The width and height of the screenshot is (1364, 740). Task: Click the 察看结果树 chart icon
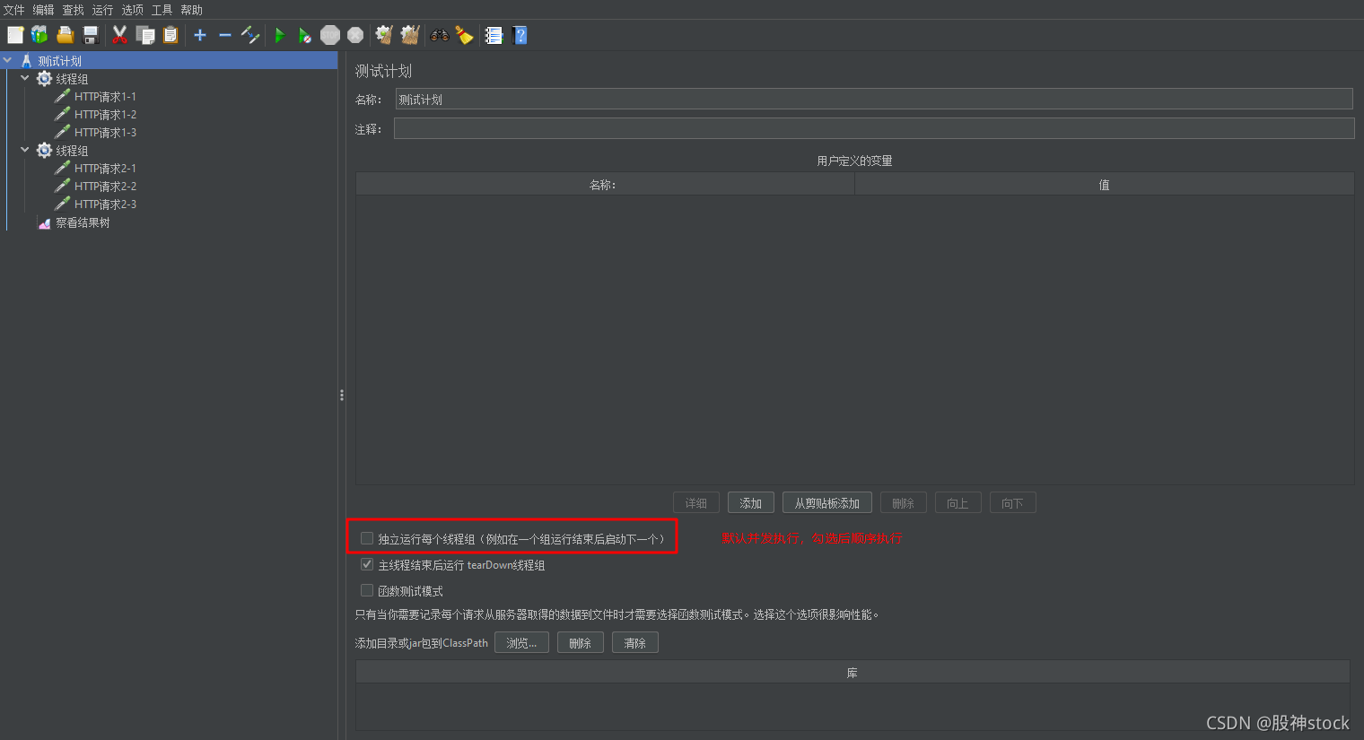pyautogui.click(x=44, y=222)
